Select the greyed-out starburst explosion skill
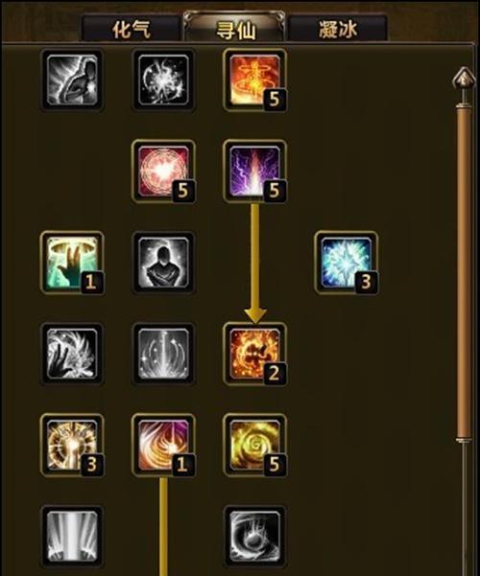The height and width of the screenshot is (576, 480). pos(163,80)
